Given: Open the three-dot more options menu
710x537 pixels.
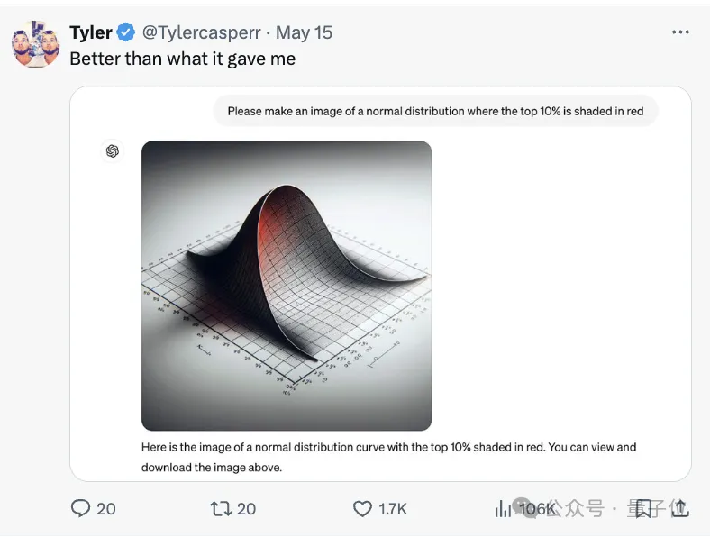Looking at the screenshot, I should (x=680, y=32).
